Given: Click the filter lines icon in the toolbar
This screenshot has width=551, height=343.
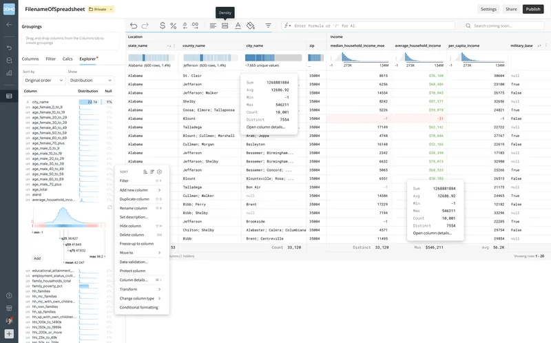Looking at the screenshot, I should click(x=268, y=25).
